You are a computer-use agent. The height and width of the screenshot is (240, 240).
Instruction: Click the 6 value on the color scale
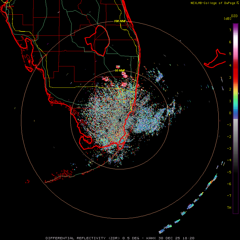[x=230, y=42]
